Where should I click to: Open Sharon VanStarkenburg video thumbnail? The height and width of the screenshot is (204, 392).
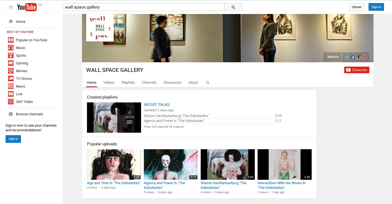click(228, 165)
